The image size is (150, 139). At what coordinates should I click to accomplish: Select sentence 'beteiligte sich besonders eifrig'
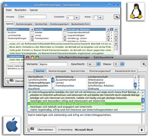click(x=84, y=101)
